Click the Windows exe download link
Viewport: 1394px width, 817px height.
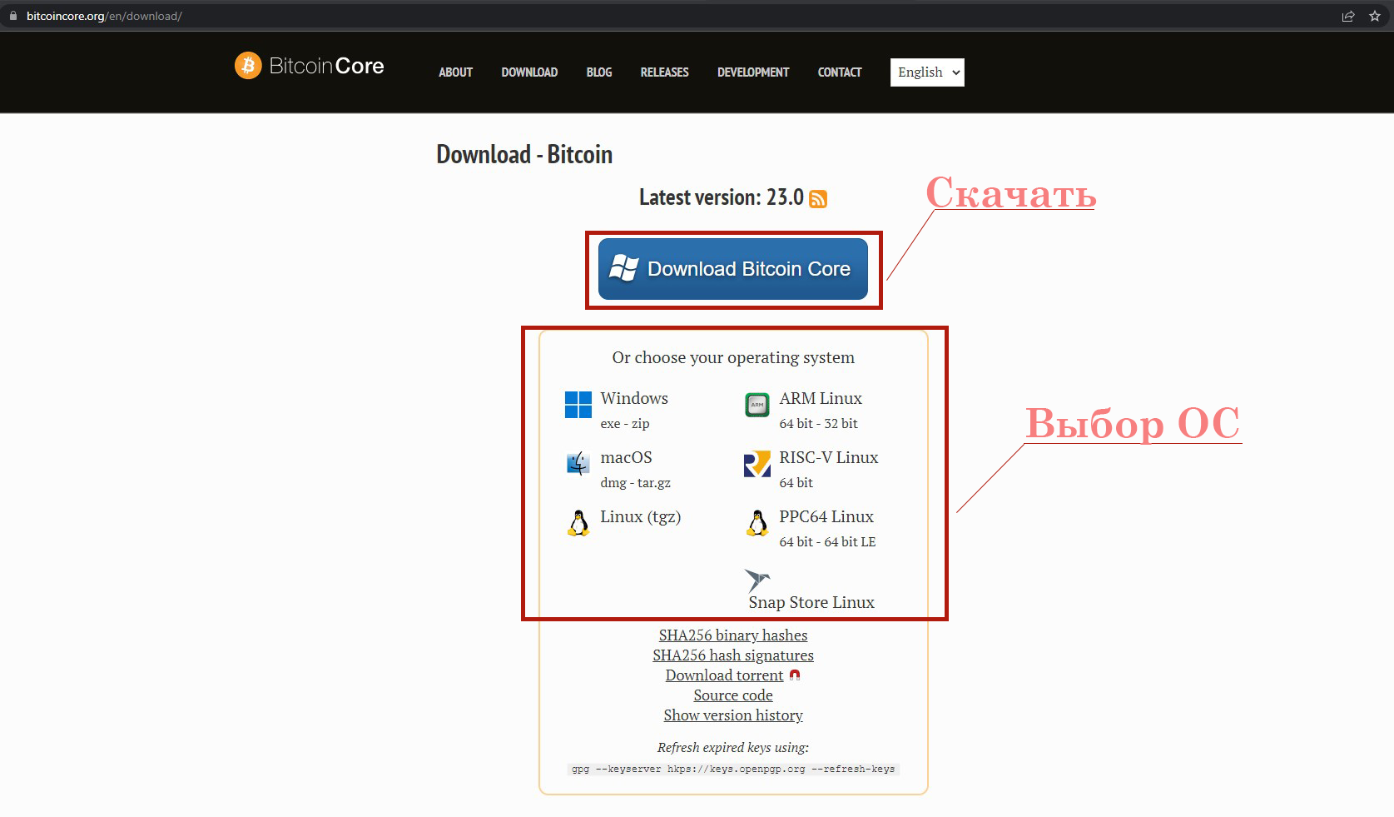(x=610, y=424)
